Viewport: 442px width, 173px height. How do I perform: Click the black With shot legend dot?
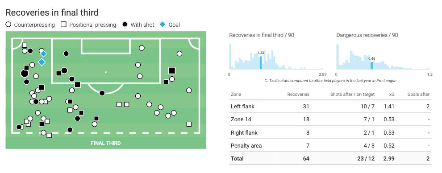click(125, 25)
